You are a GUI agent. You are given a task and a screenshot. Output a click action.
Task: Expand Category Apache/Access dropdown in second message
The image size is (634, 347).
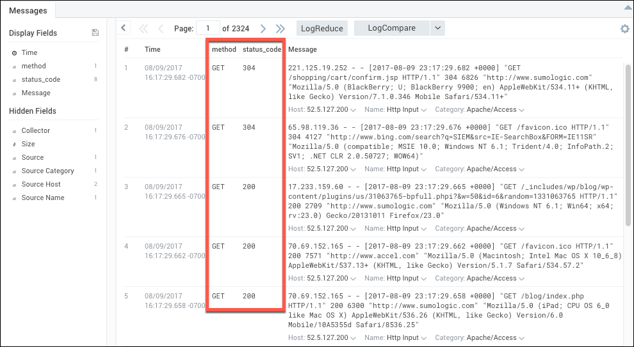(x=521, y=169)
